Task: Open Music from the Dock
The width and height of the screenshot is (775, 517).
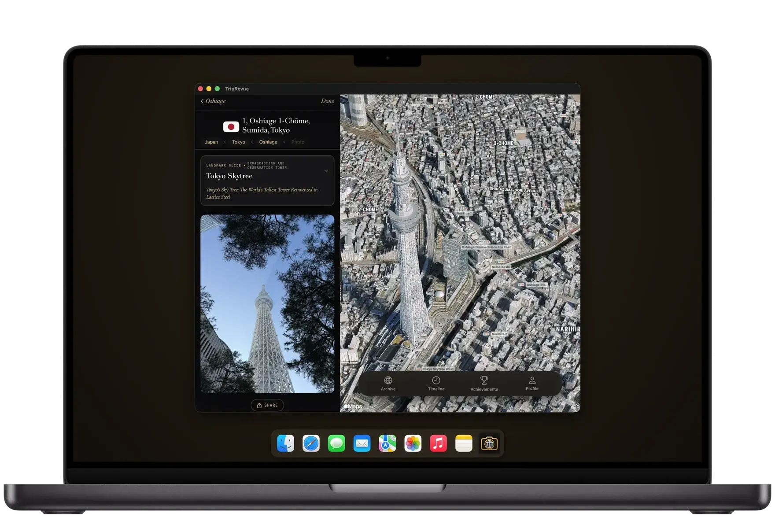Action: click(438, 443)
